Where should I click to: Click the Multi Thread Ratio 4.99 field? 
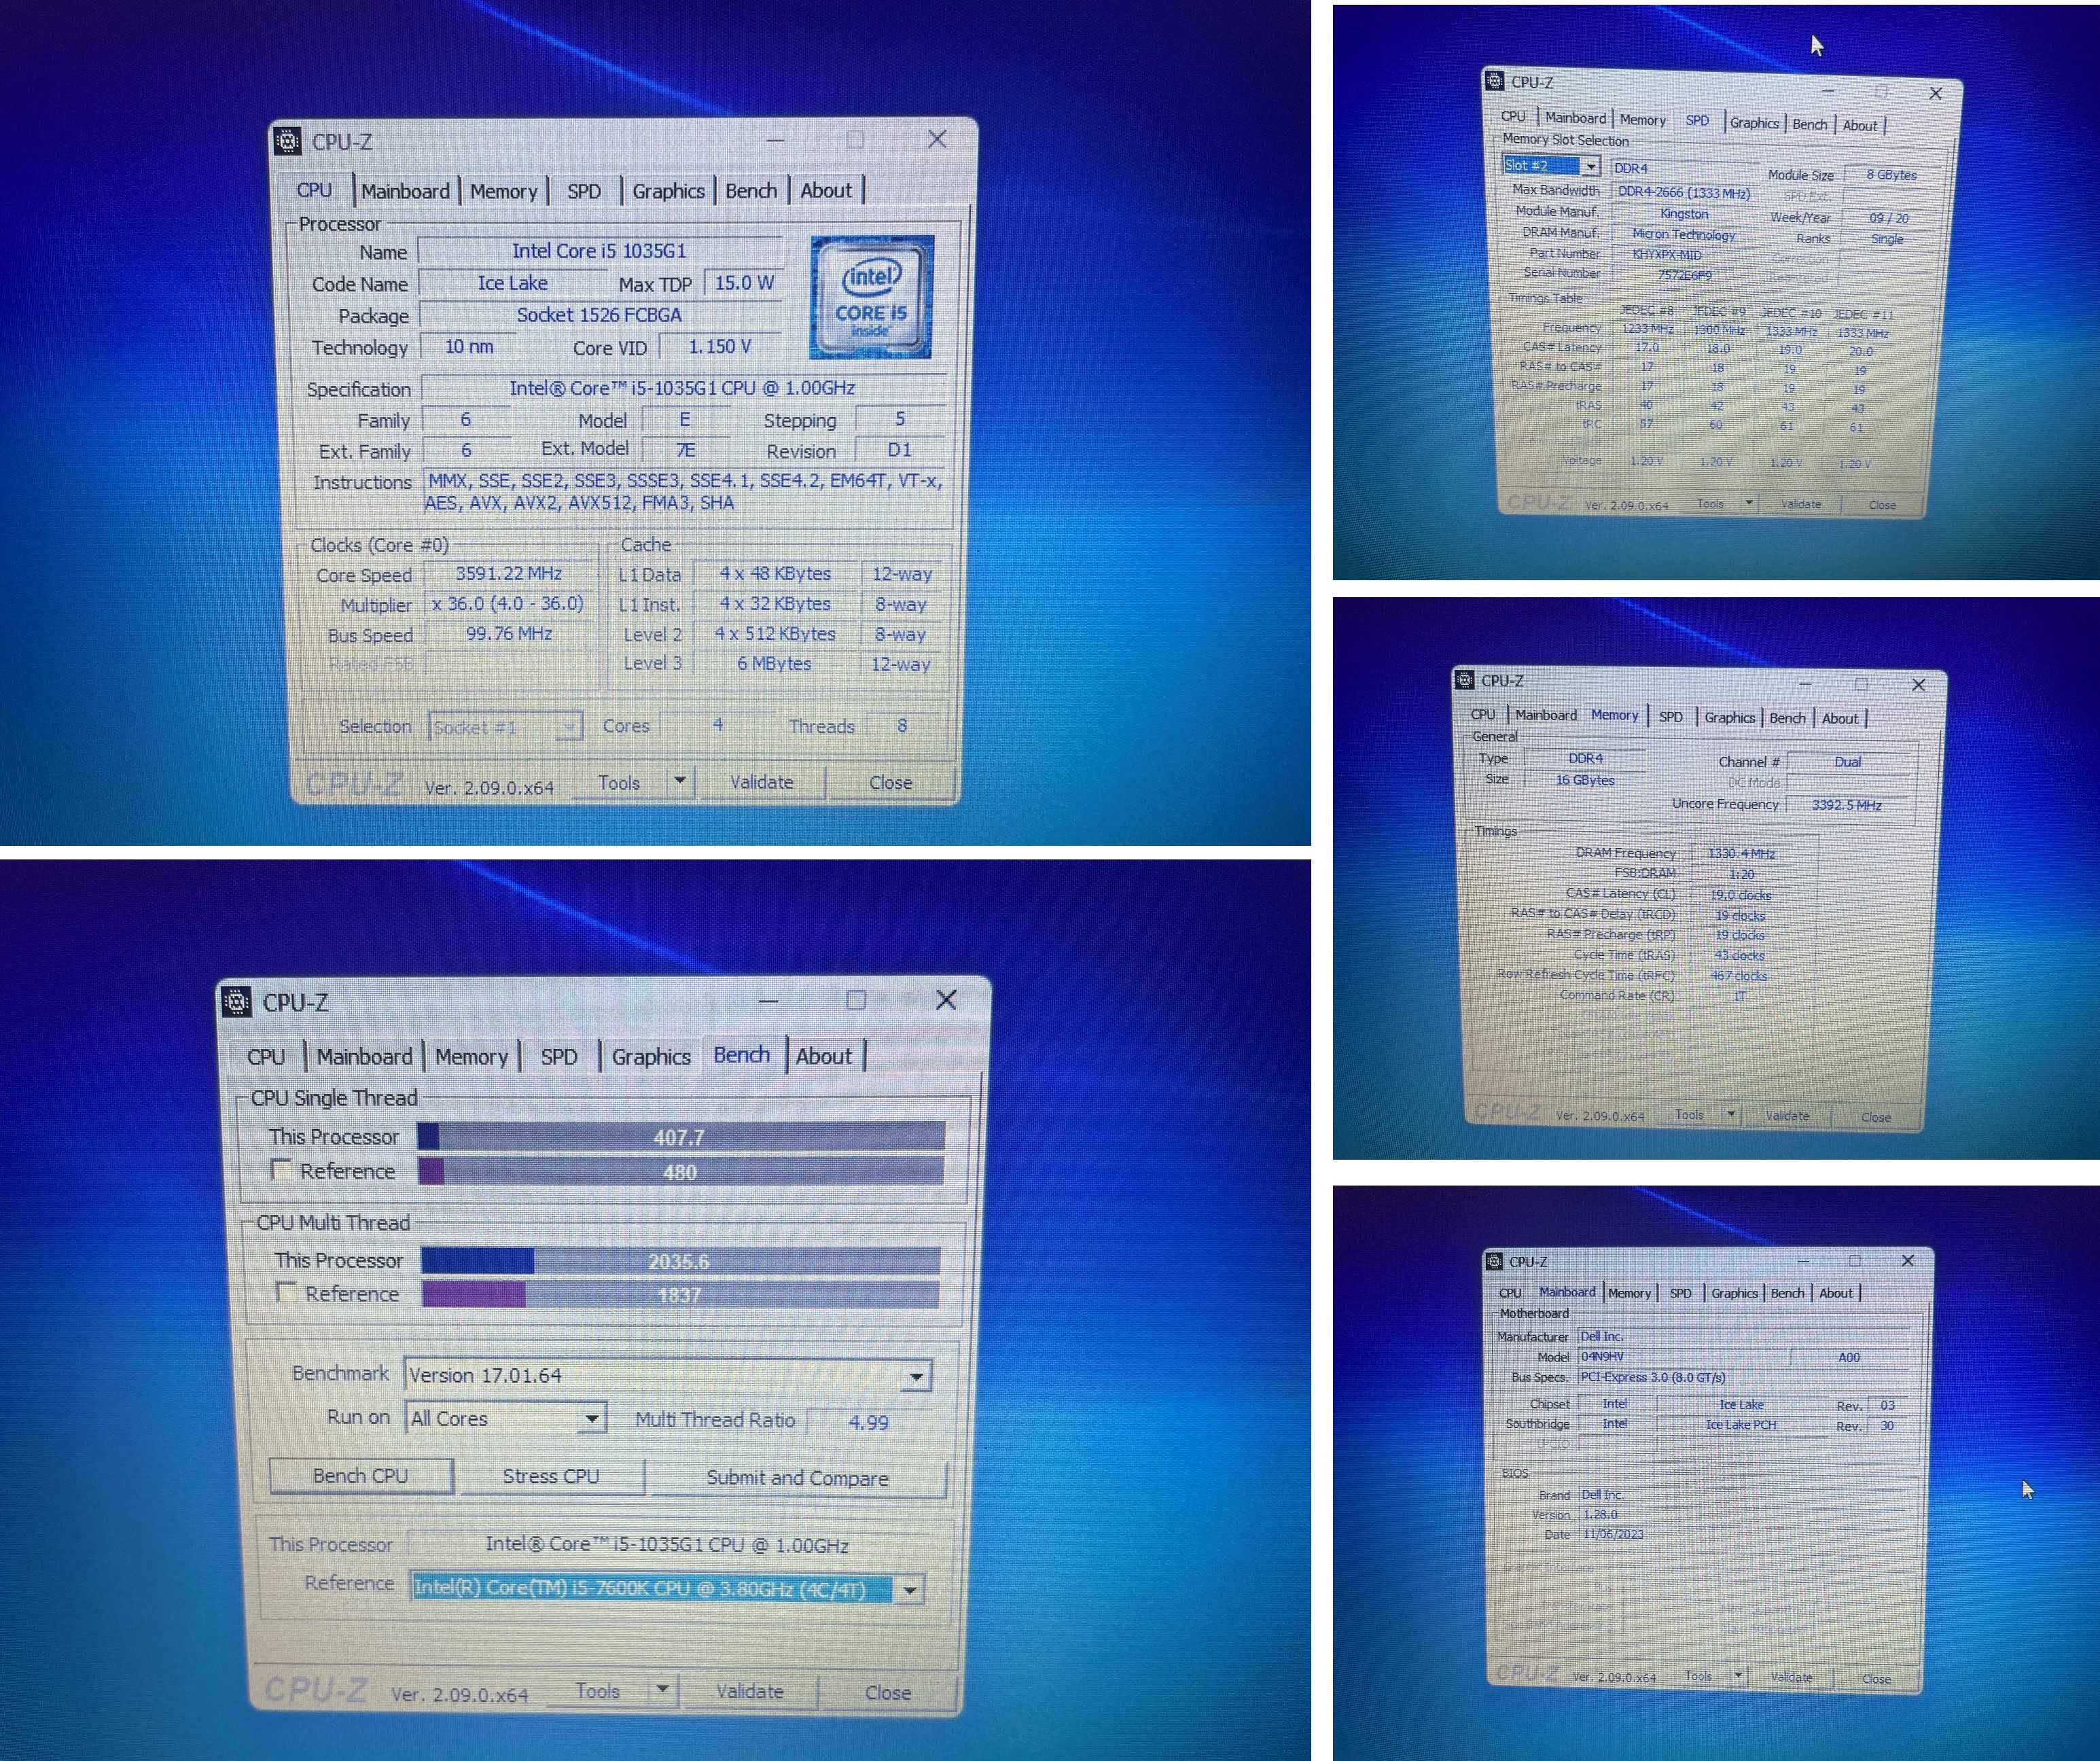click(868, 1422)
